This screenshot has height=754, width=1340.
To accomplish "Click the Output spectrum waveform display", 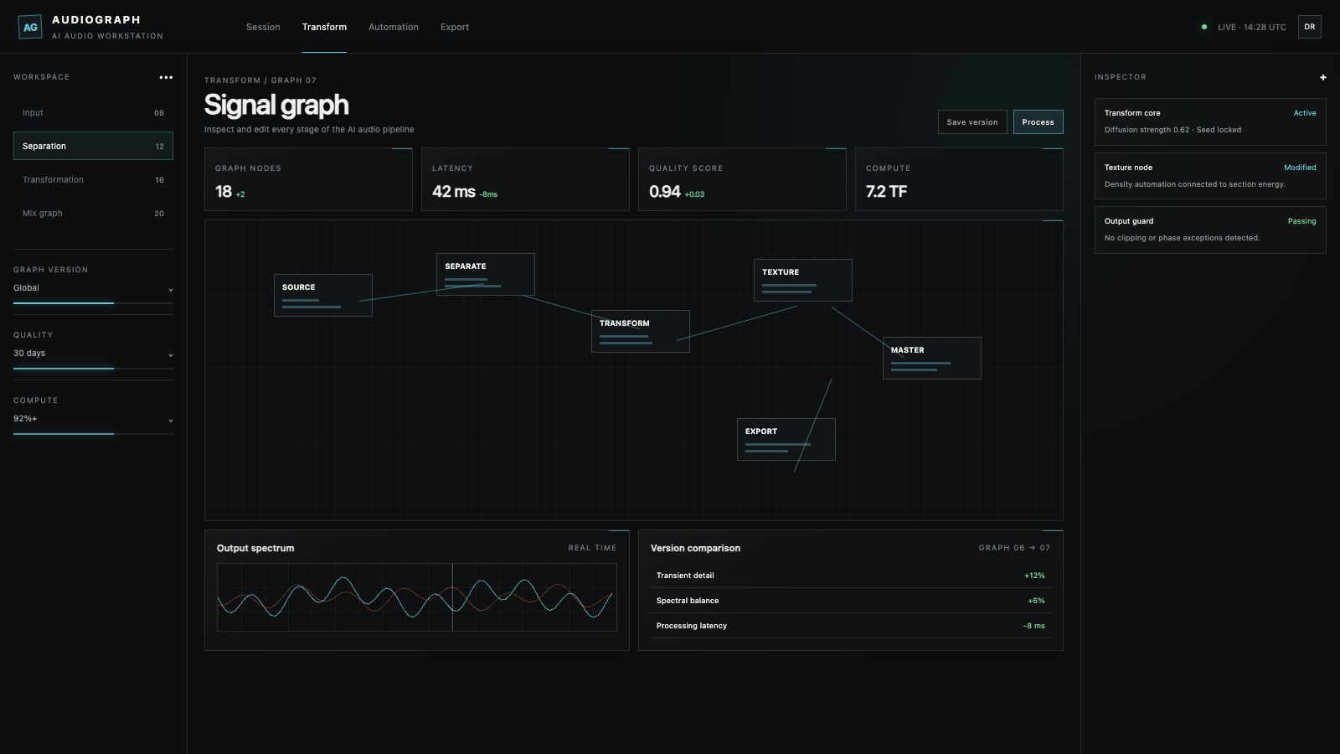I will [417, 597].
